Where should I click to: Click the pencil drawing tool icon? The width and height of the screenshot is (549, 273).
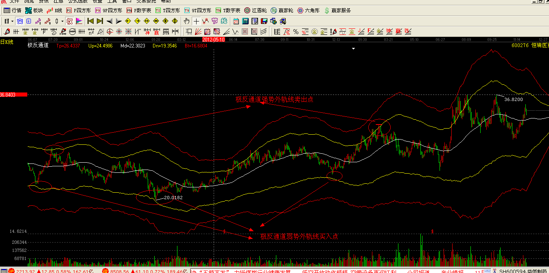(x=7, y=32)
